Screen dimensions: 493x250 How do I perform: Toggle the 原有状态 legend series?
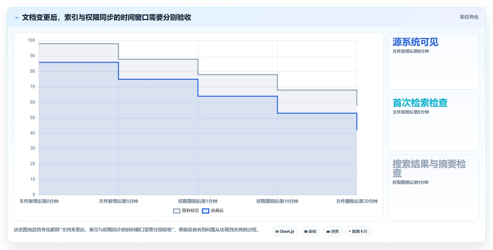(186, 211)
